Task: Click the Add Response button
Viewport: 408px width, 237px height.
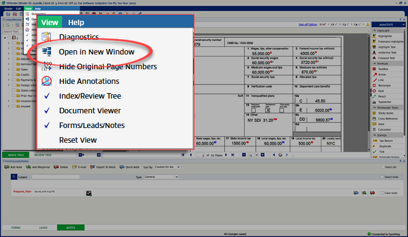Action: click(x=38, y=167)
